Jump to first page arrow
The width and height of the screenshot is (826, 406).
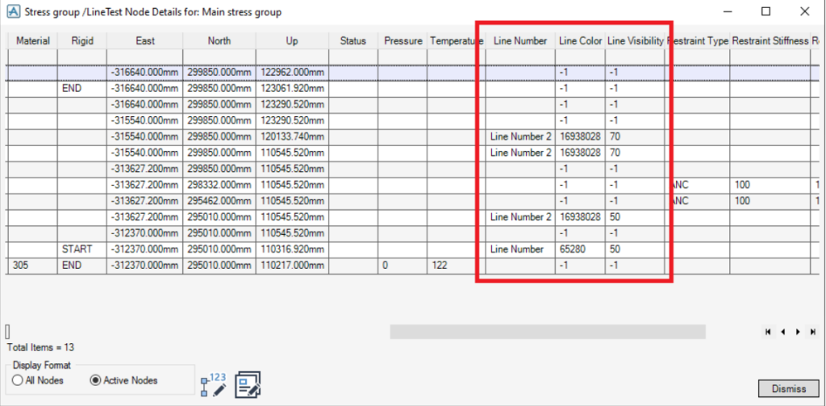pos(768,332)
